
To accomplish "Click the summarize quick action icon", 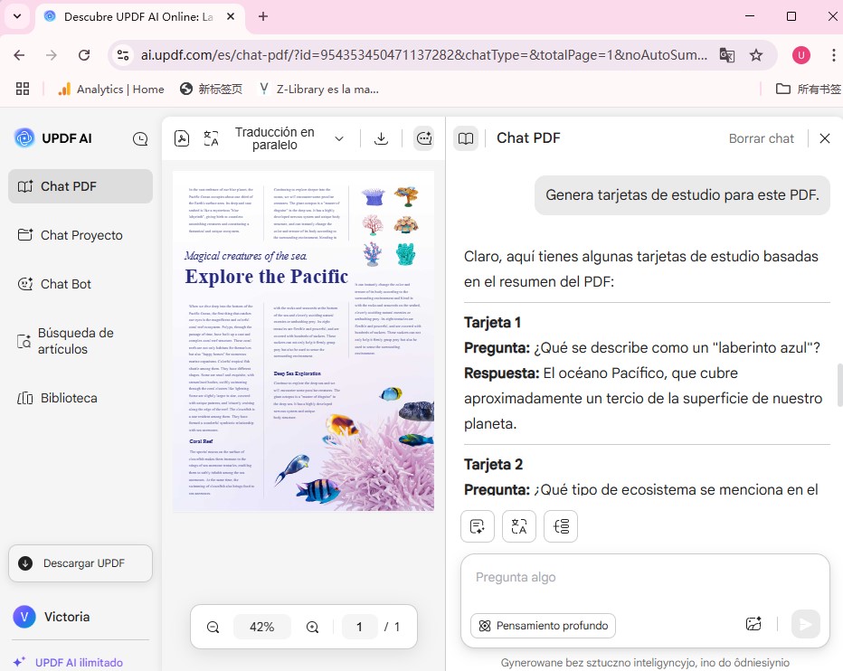I will (x=478, y=526).
